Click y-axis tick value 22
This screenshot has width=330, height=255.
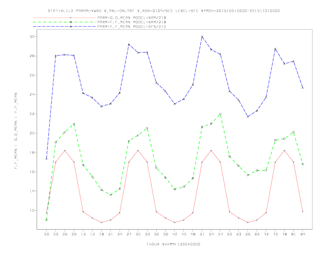click(x=32, y=114)
